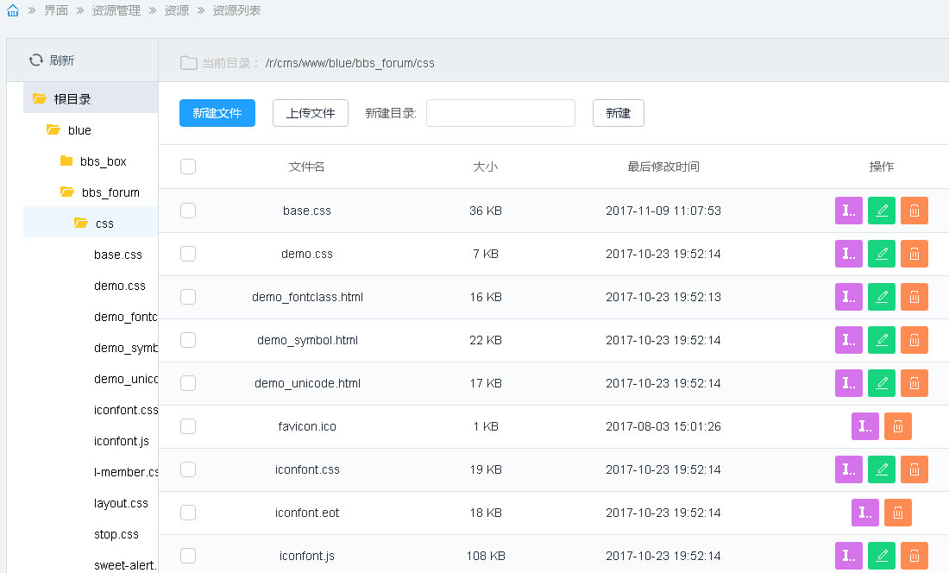
Task: Go to 资源列表 in the breadcrumb
Action: (x=236, y=10)
